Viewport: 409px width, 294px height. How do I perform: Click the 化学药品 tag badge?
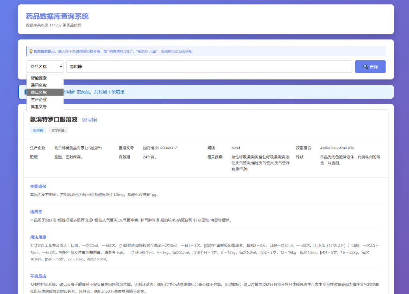coord(58,130)
